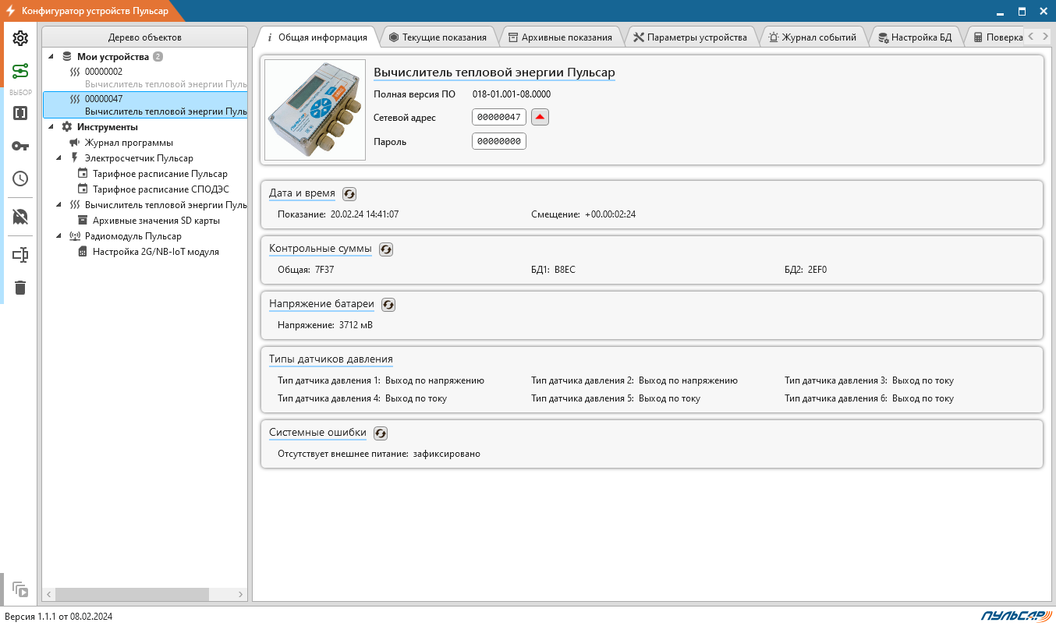Click the green connection settings sidebar icon
1056x626 pixels.
(x=20, y=72)
